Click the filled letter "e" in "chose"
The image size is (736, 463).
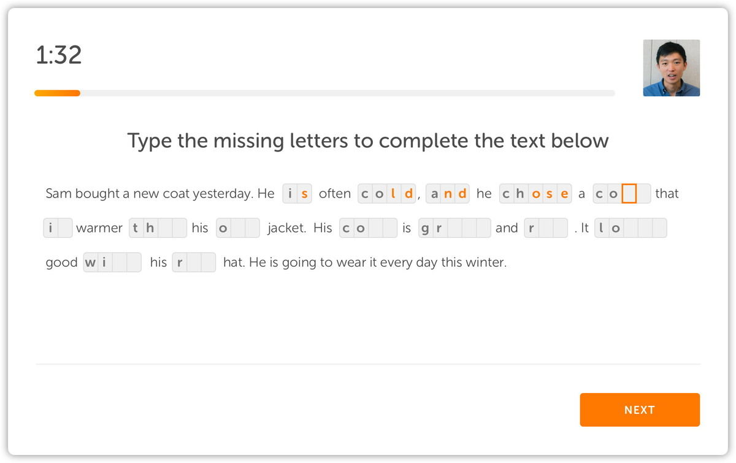[x=564, y=194]
